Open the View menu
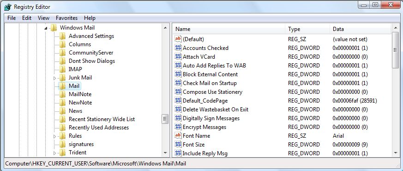Screen dimensions: 403x171 43,18
